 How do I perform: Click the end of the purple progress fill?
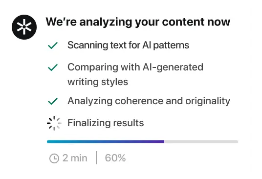[x=164, y=142]
